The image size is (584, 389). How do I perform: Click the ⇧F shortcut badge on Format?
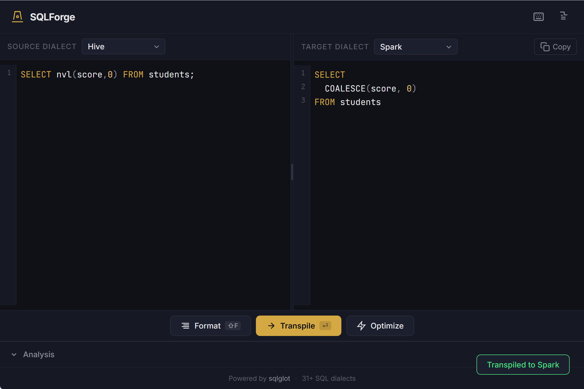click(x=233, y=326)
